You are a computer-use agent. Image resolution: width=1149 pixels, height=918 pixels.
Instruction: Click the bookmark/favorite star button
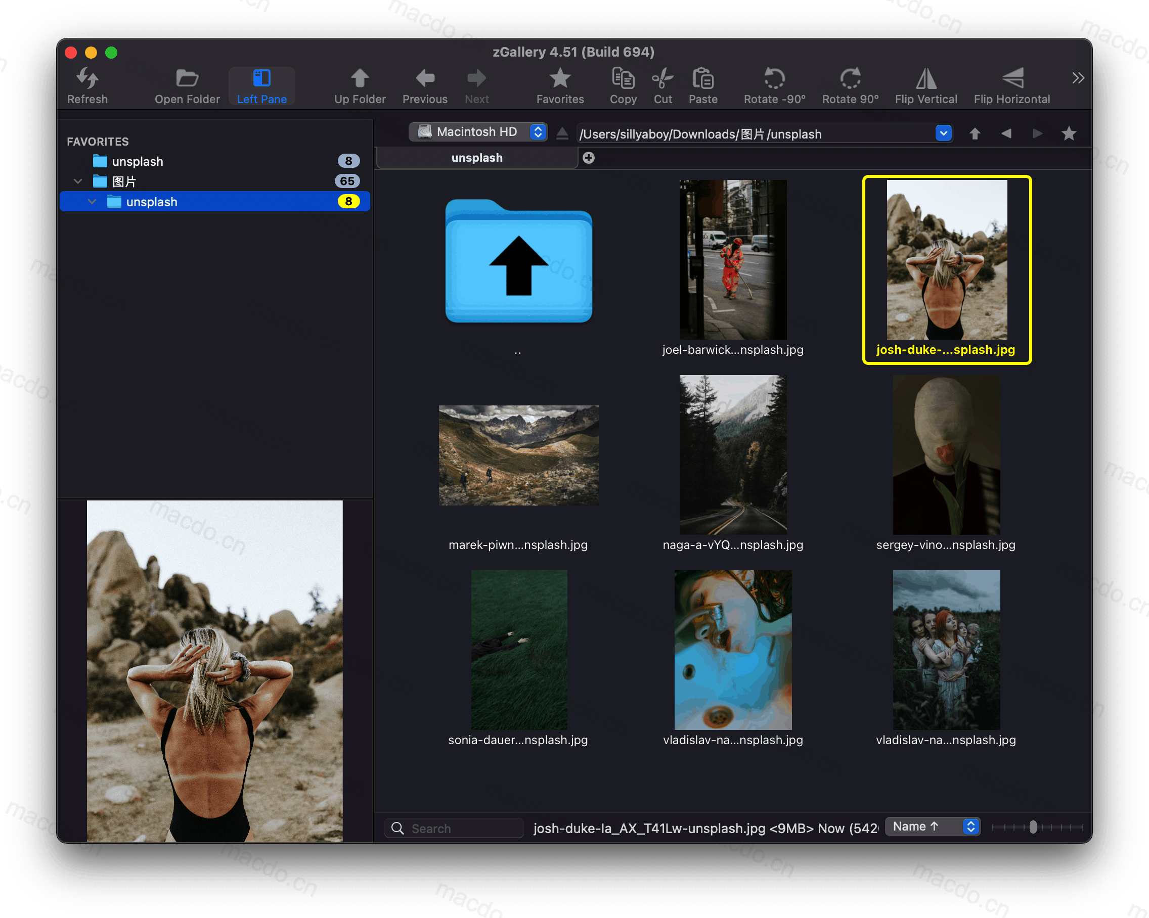[x=1070, y=133]
